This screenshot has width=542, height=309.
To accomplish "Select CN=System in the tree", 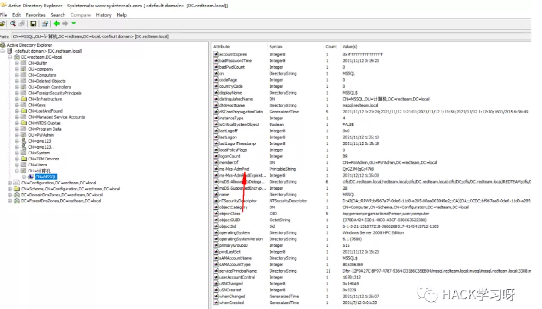I will click(39, 153).
